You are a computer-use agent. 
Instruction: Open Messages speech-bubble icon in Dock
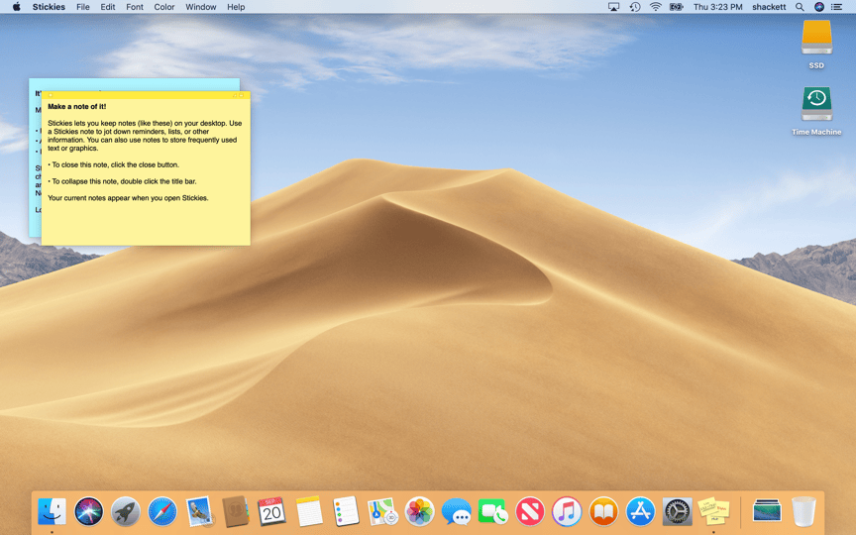point(456,511)
